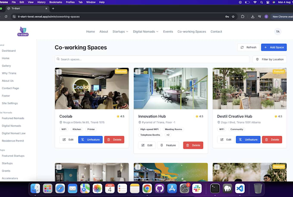293x197 pixels.
Task: Select Dashboard in the admin sidebar
Action: (9, 51)
